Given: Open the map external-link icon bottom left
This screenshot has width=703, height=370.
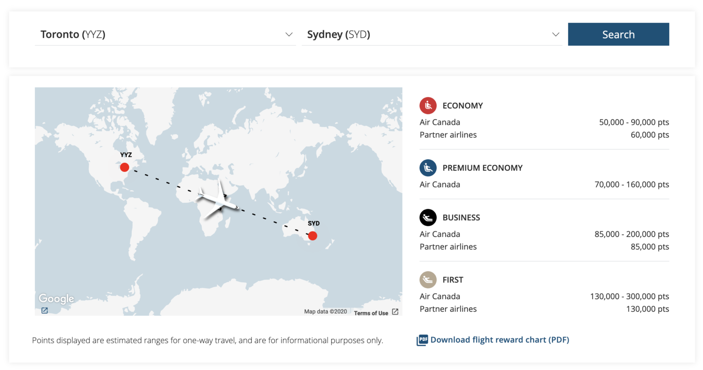Looking at the screenshot, I should [x=44, y=311].
